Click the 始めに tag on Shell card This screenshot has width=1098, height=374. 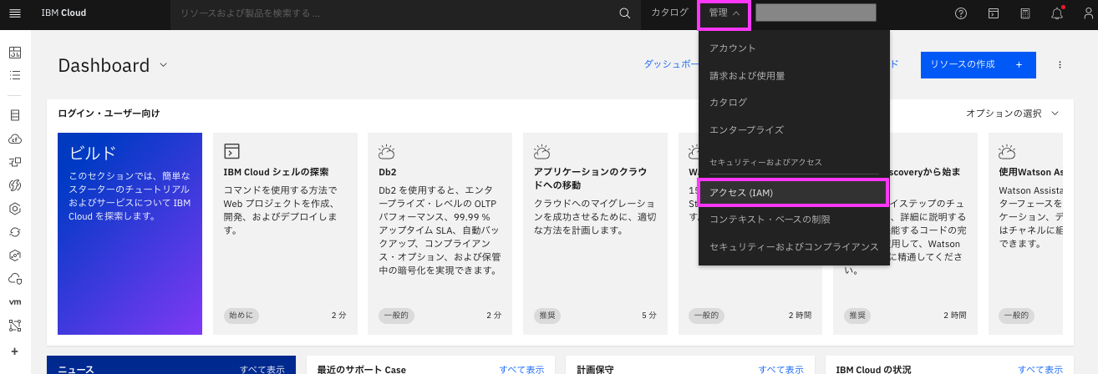(x=241, y=316)
